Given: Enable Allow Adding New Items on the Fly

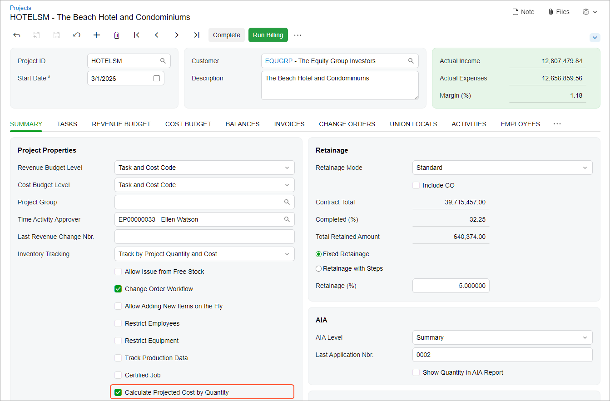Looking at the screenshot, I should tap(118, 306).
